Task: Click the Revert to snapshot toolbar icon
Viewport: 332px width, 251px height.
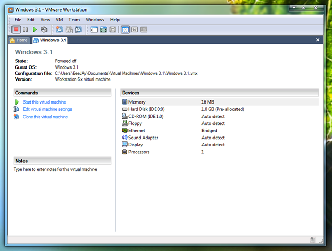Action: [69, 29]
